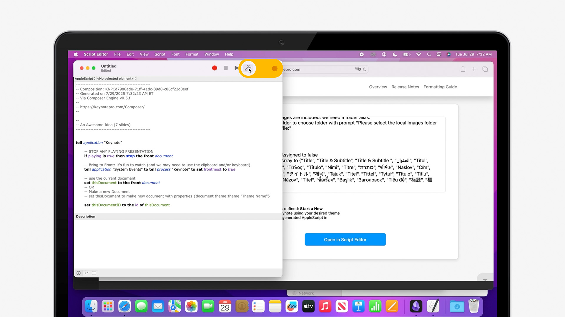Expand the <No selected element> navigation popup

tap(116, 78)
